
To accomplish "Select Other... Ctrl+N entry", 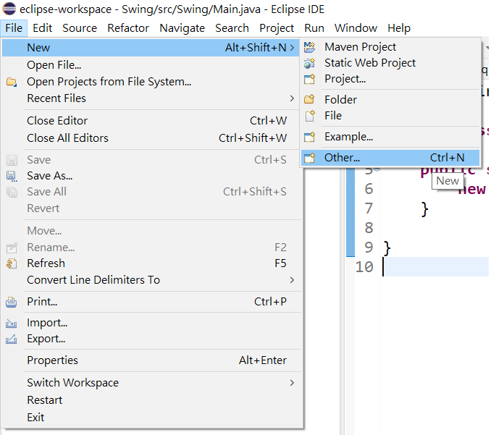I will coord(390,158).
